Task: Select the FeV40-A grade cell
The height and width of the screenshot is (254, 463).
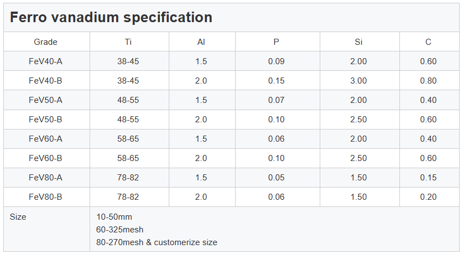Action: pyautogui.click(x=45, y=61)
